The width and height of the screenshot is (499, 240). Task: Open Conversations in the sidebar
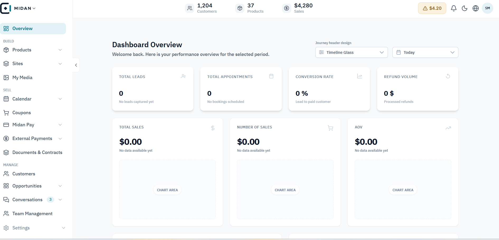[x=27, y=200]
